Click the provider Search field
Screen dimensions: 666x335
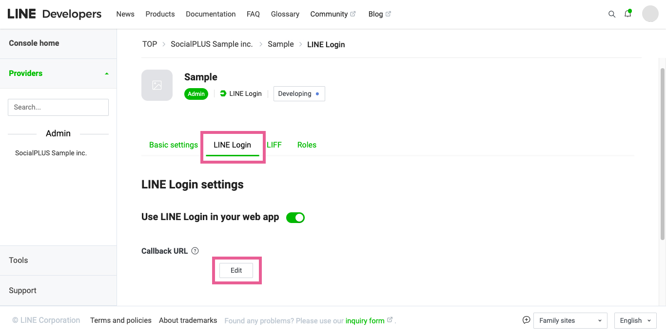[58, 107]
